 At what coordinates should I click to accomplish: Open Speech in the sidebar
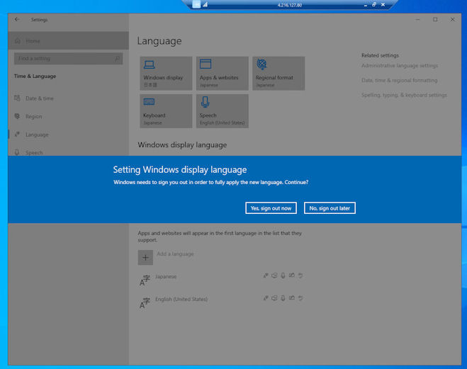(69, 152)
